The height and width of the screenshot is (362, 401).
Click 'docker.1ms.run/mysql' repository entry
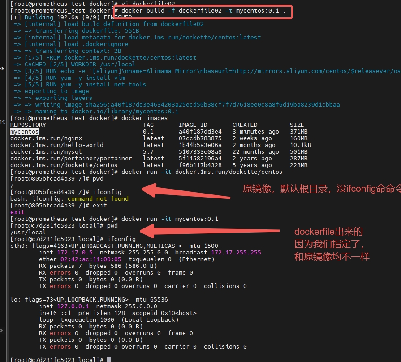(x=46, y=152)
